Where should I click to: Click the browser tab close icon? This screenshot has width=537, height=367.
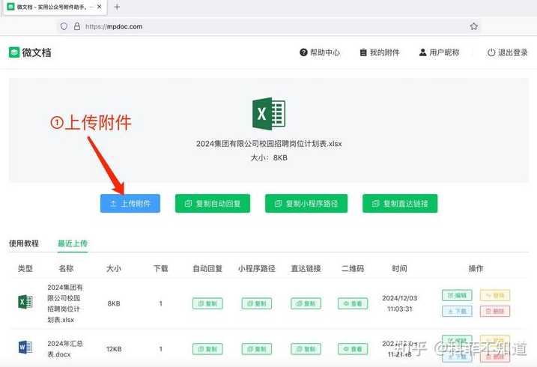(x=99, y=7)
